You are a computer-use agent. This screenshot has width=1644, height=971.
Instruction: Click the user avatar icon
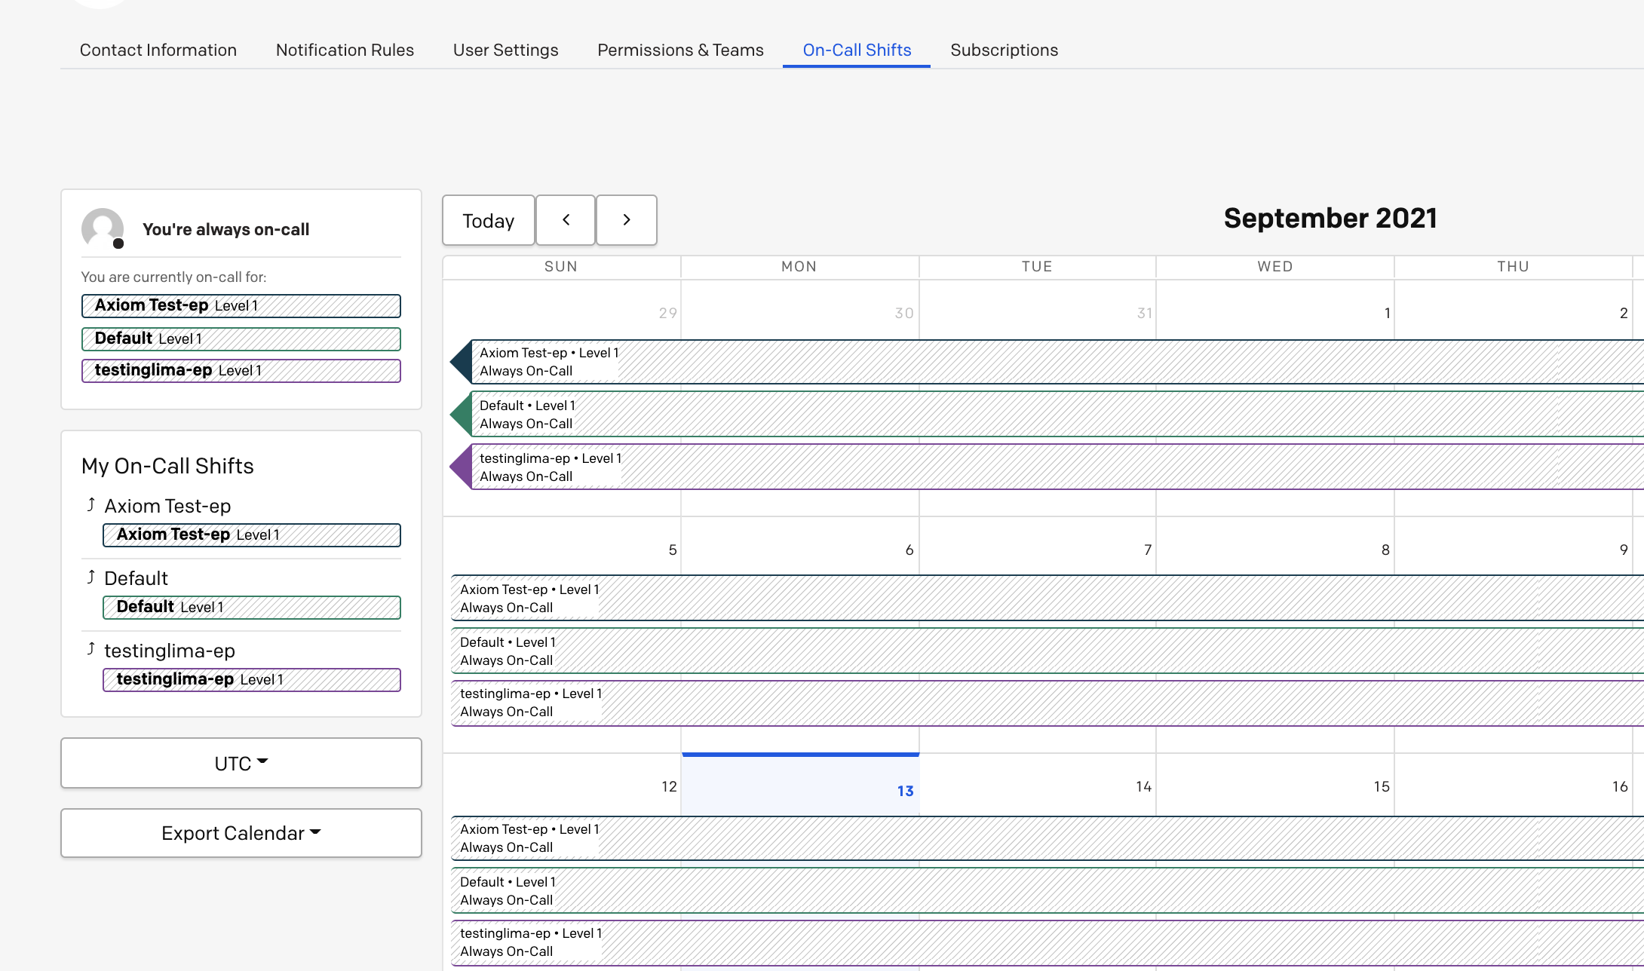[103, 228]
